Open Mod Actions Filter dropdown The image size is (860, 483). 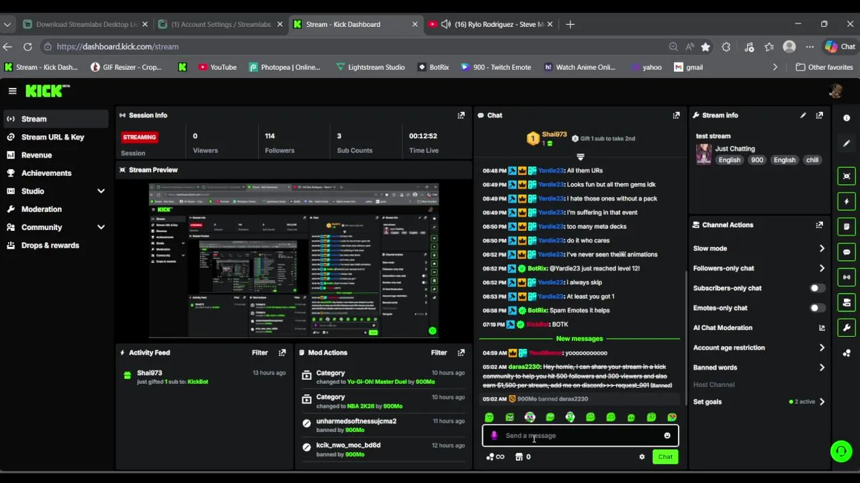(x=439, y=353)
